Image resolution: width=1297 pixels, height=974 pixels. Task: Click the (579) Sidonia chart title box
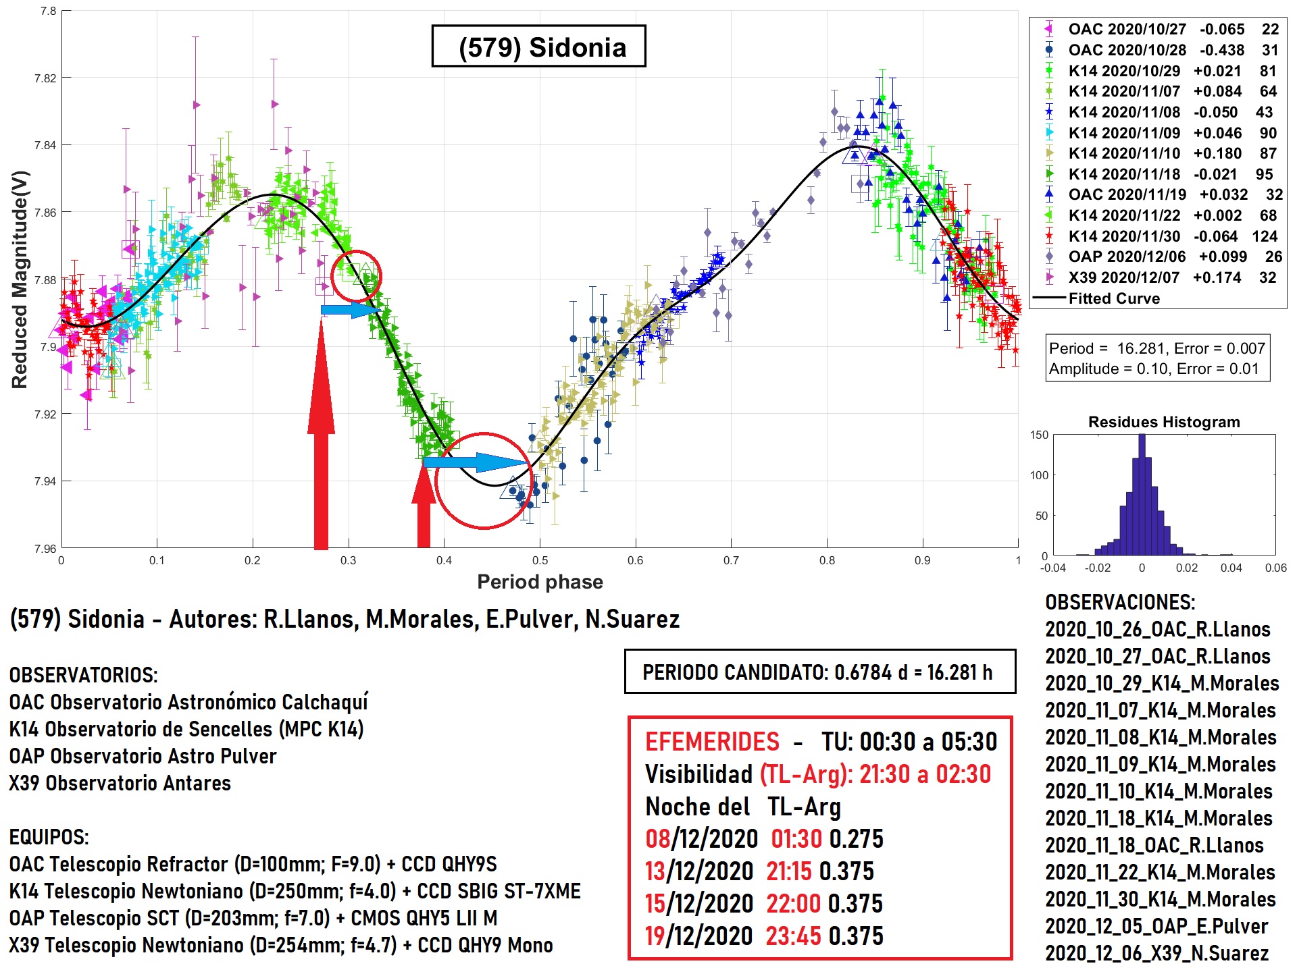[x=539, y=47]
